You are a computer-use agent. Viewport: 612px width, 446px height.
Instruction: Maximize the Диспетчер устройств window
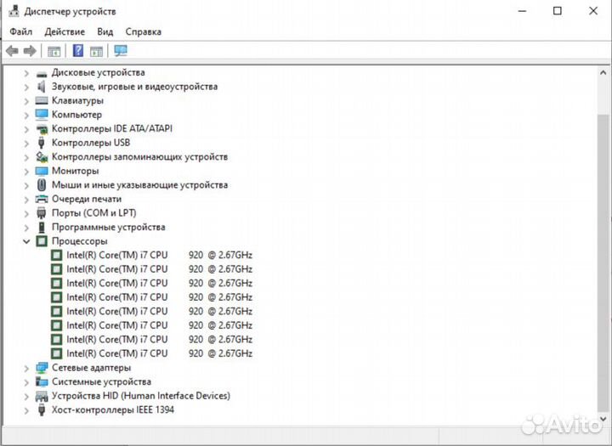pyautogui.click(x=558, y=11)
